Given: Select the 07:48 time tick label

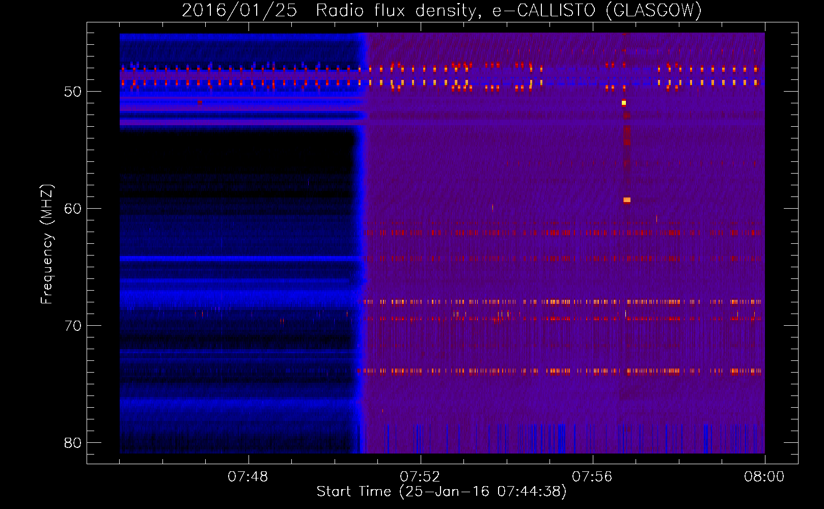Looking at the screenshot, I should pos(248,477).
